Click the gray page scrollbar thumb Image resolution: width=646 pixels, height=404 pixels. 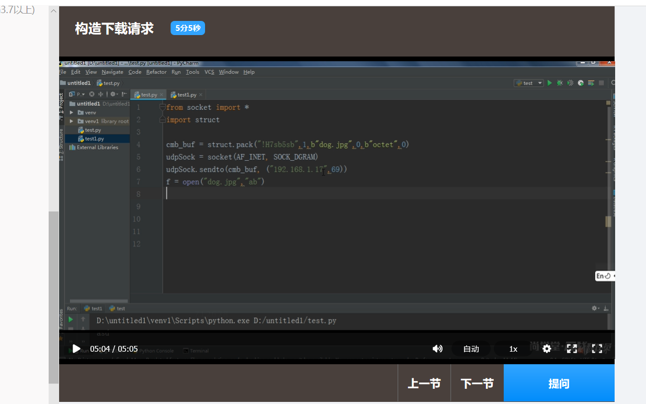click(53, 297)
